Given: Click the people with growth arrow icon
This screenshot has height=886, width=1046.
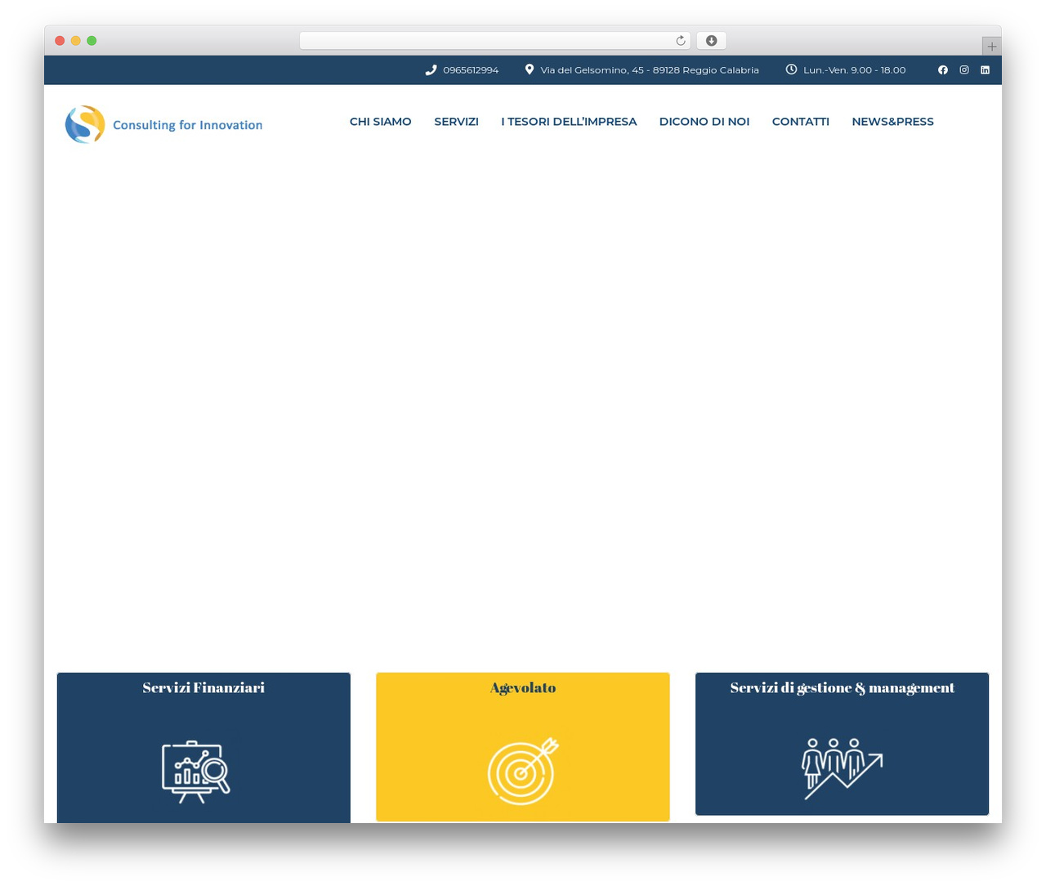Looking at the screenshot, I should (842, 768).
